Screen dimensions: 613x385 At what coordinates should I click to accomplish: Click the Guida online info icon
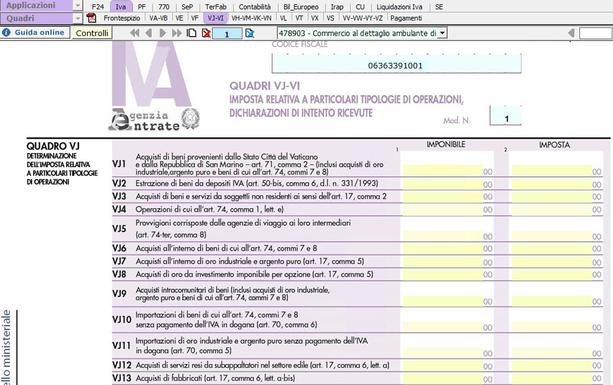pos(6,32)
